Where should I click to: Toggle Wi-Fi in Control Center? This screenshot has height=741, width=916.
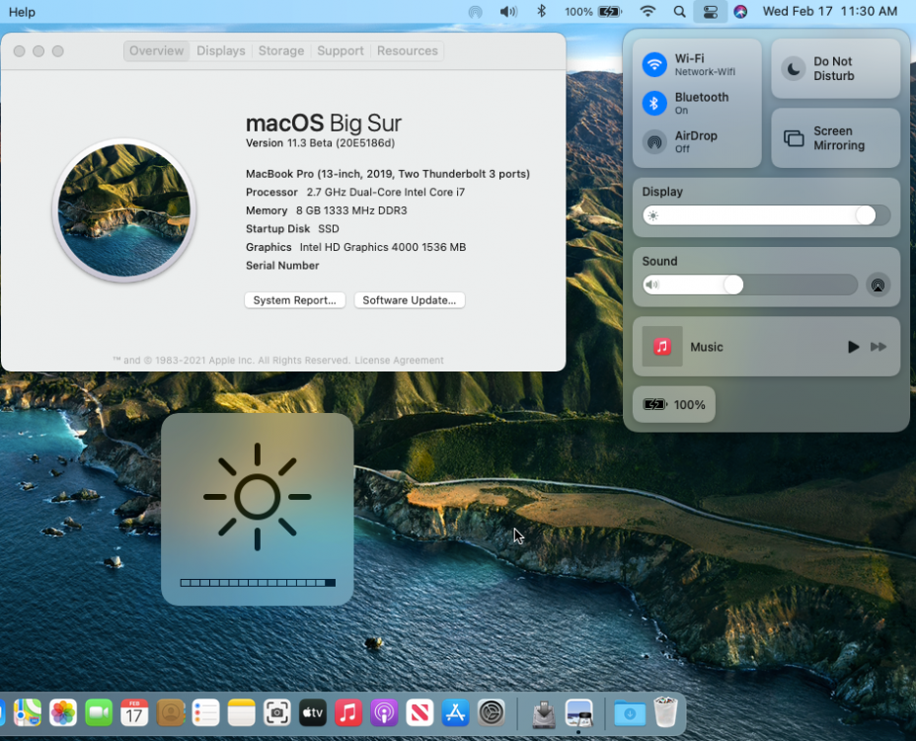point(654,64)
